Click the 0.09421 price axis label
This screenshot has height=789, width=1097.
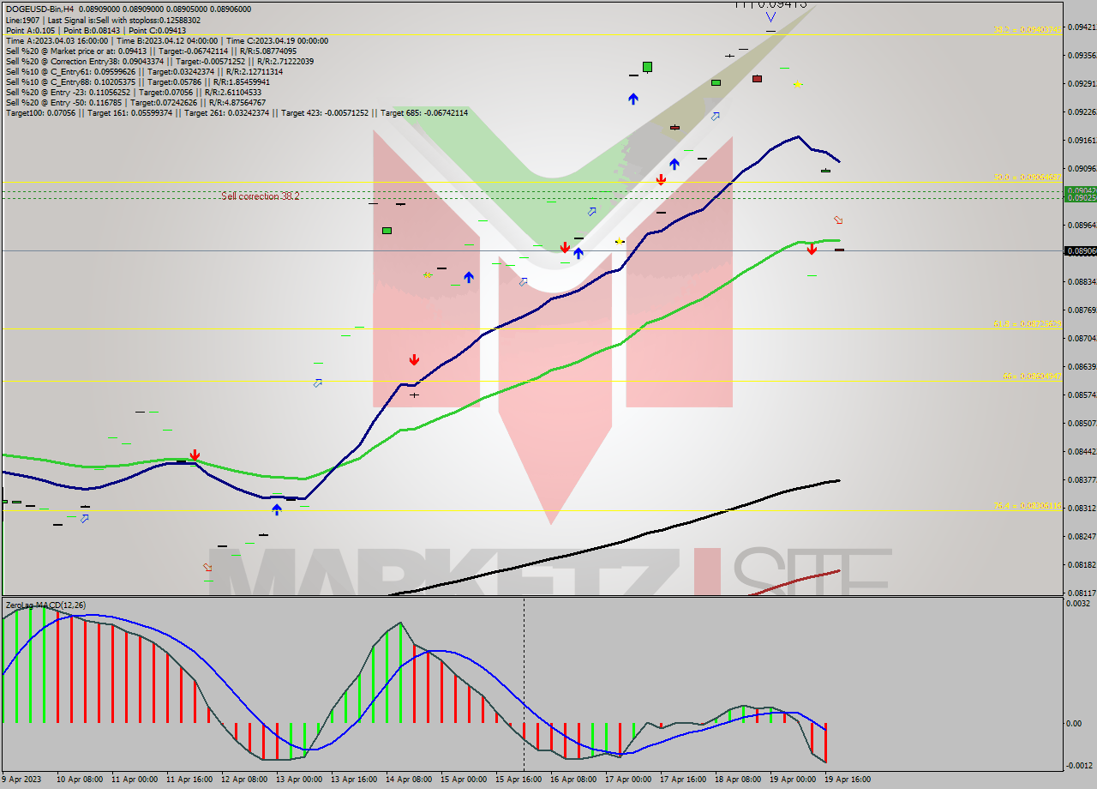pyautogui.click(x=1082, y=27)
